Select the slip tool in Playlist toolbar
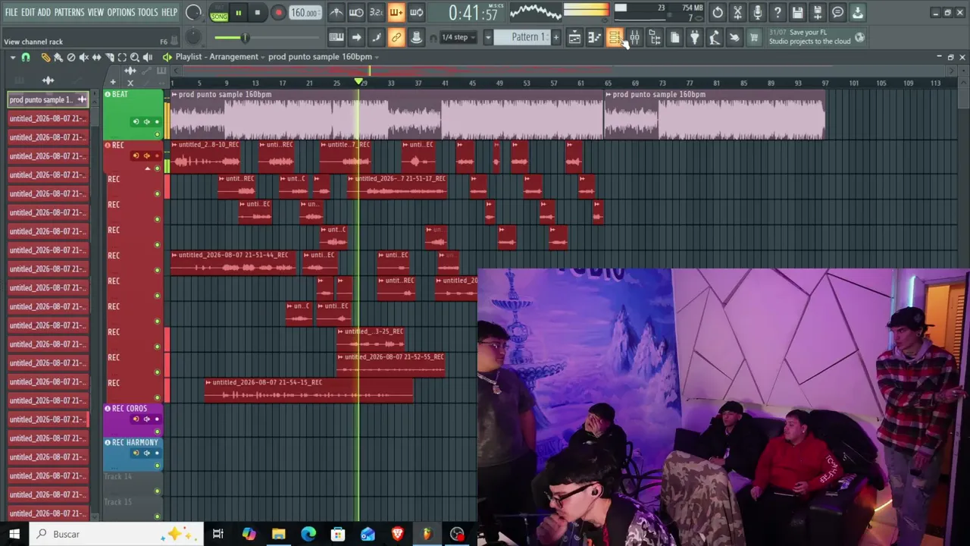Image resolution: width=970 pixels, height=546 pixels. click(x=96, y=57)
